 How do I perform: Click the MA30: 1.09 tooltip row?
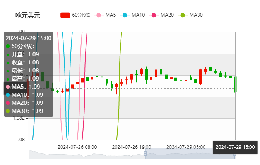tap(24, 111)
